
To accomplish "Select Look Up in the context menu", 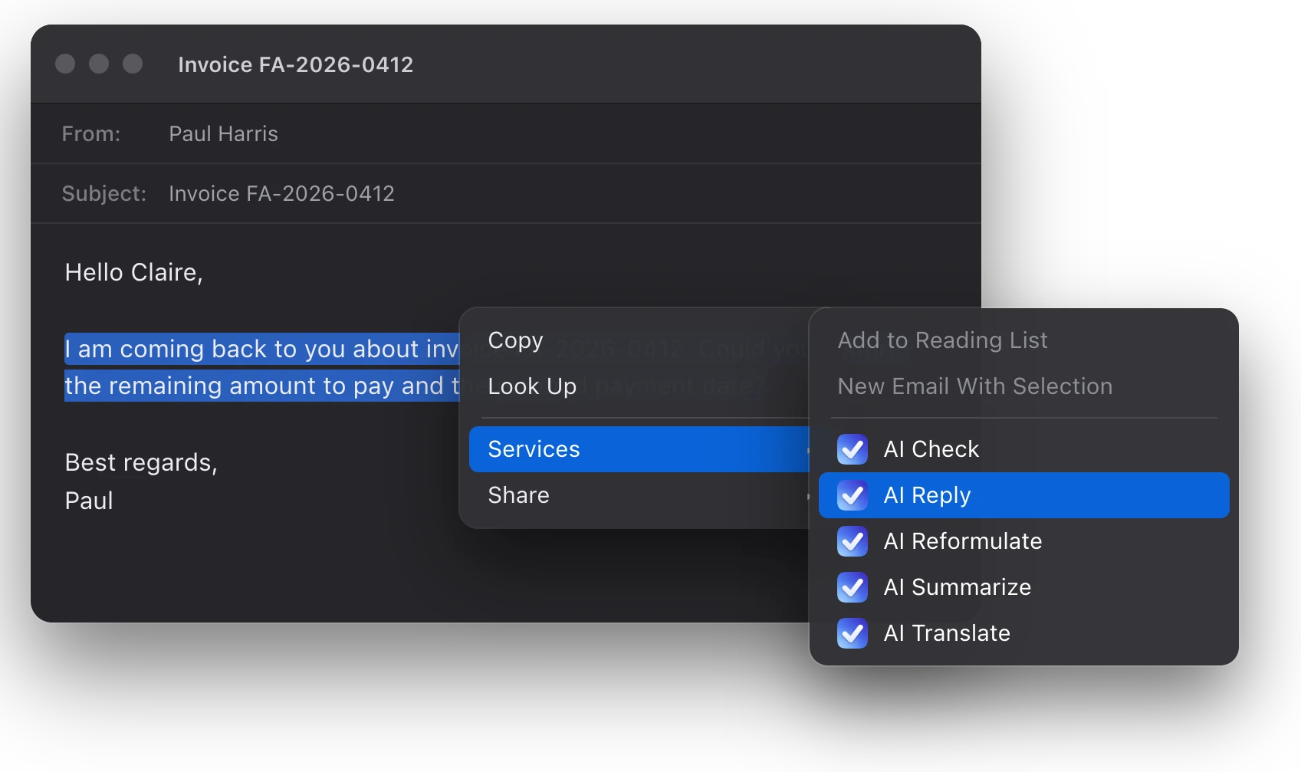I will tap(640, 386).
